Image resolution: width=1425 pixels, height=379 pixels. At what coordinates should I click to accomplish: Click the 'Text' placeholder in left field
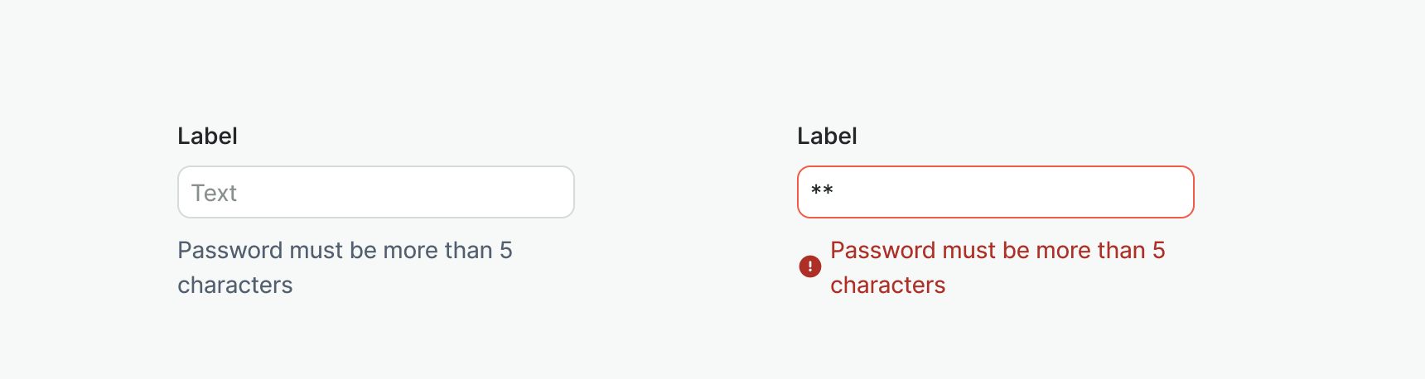click(214, 194)
